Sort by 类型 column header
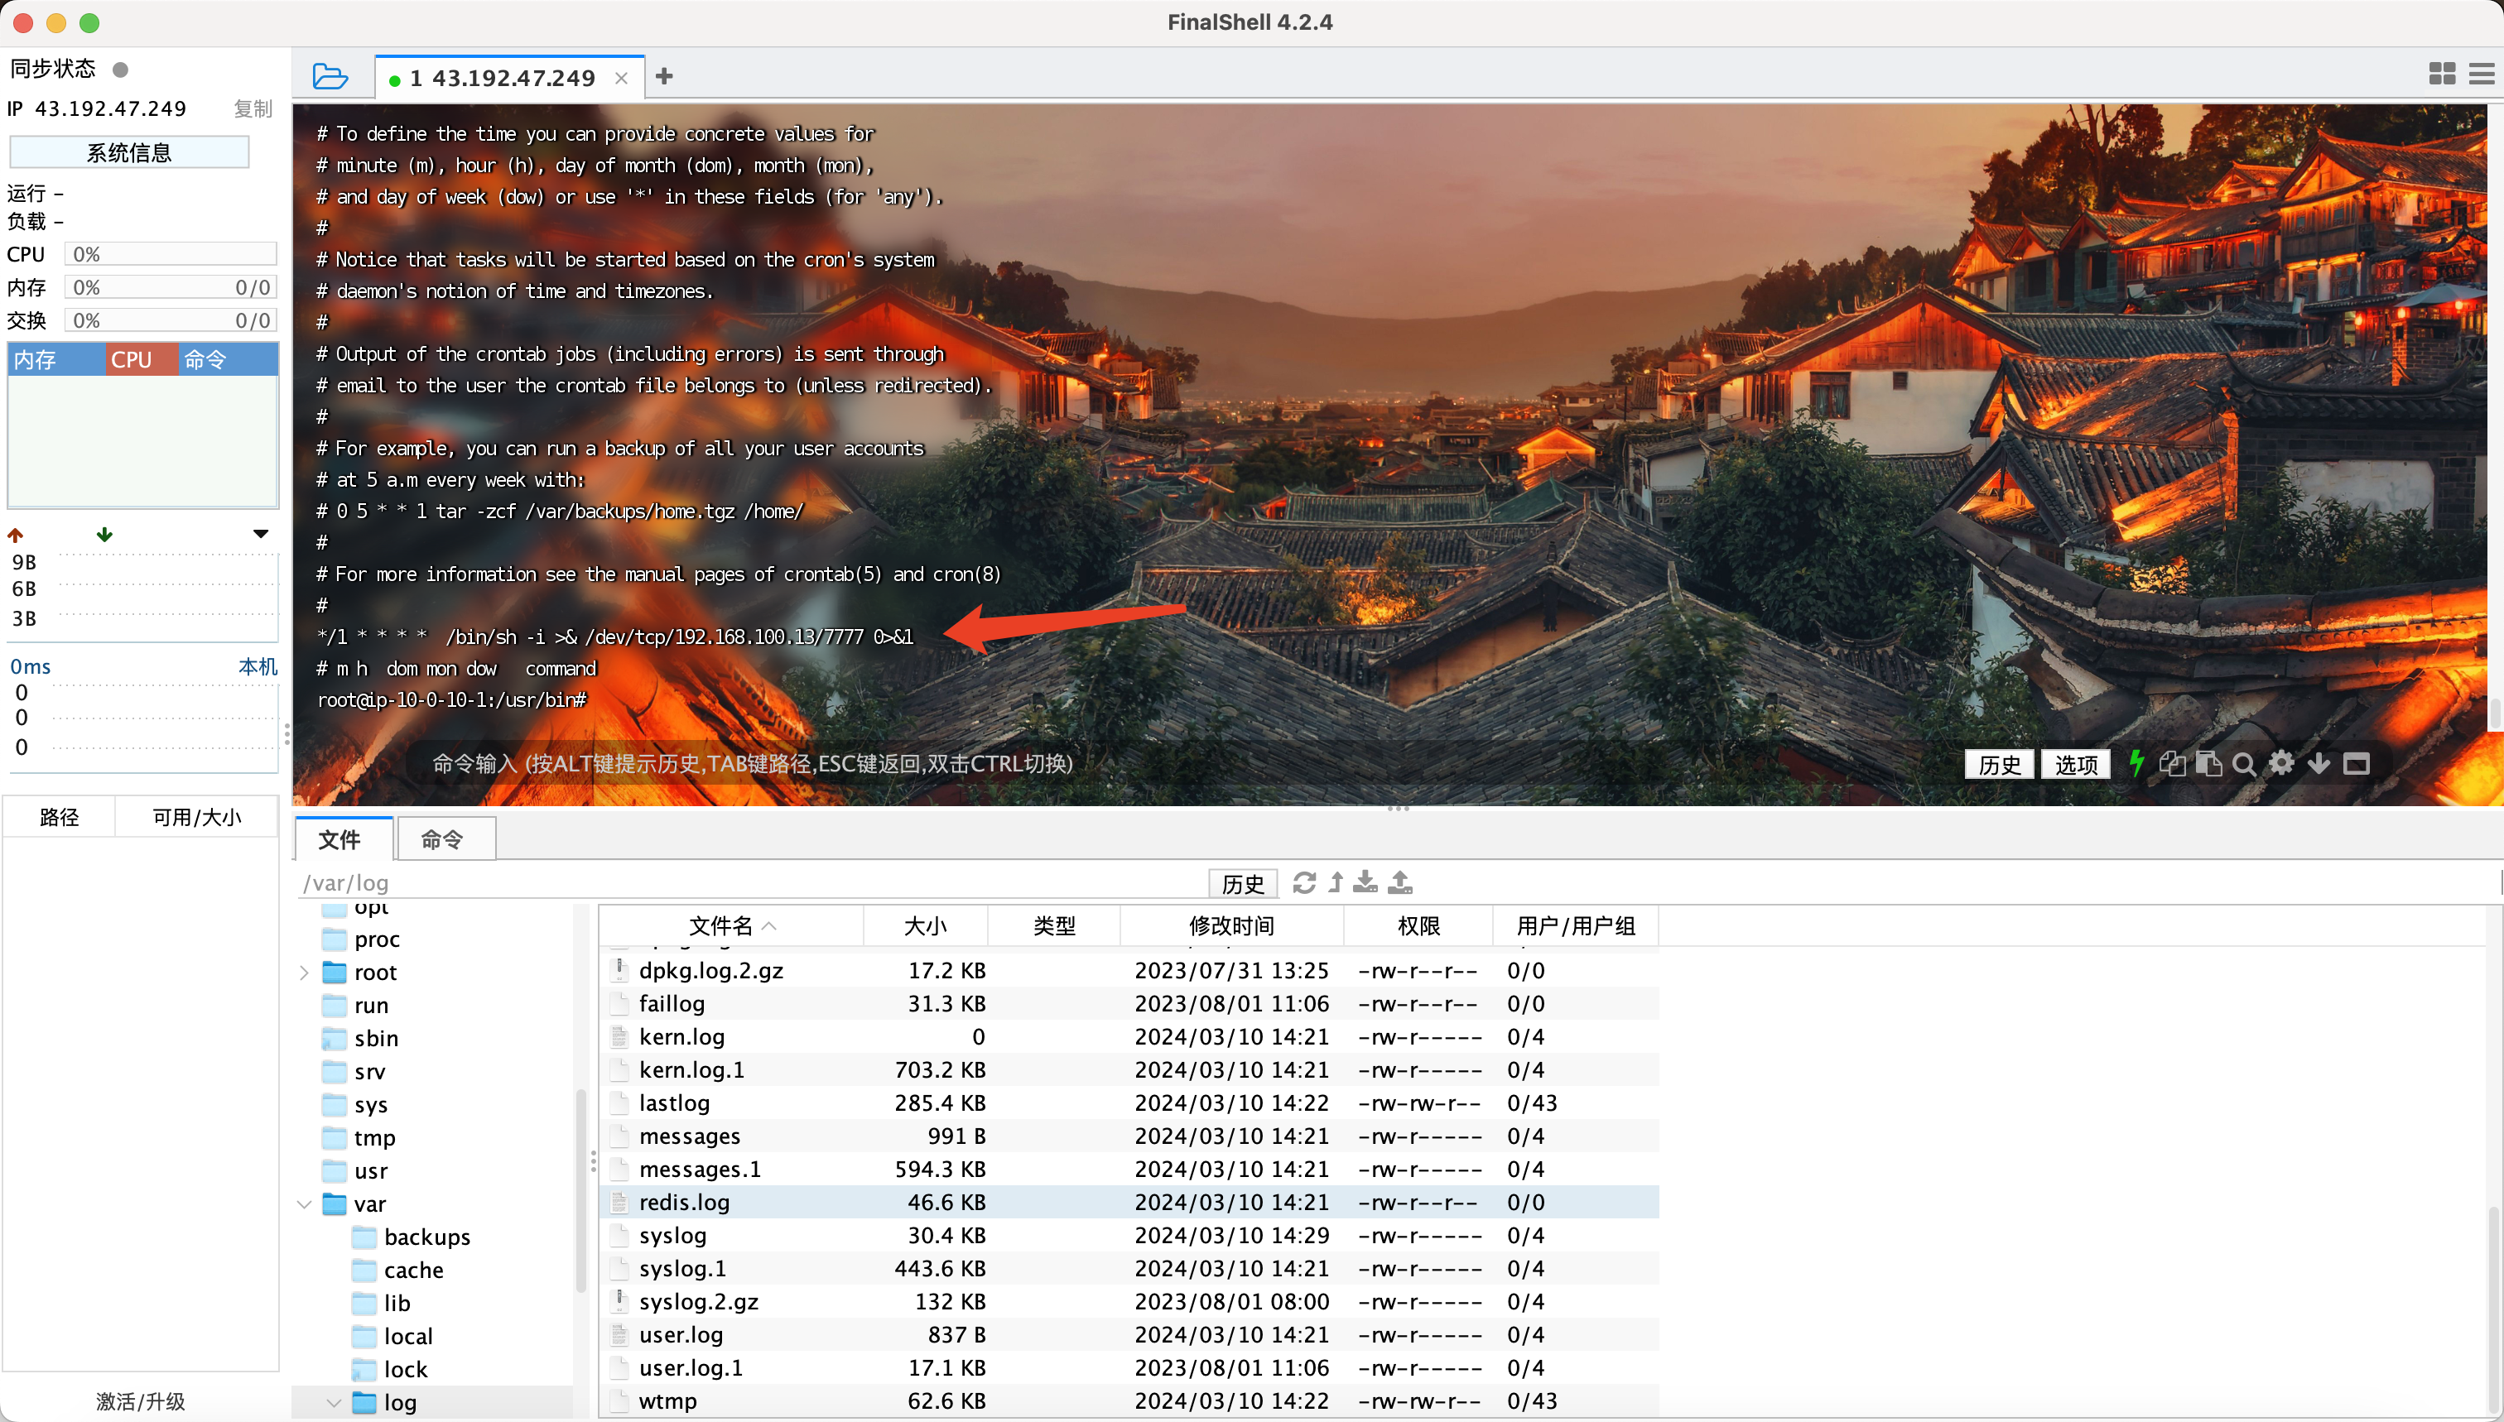 [x=1054, y=925]
